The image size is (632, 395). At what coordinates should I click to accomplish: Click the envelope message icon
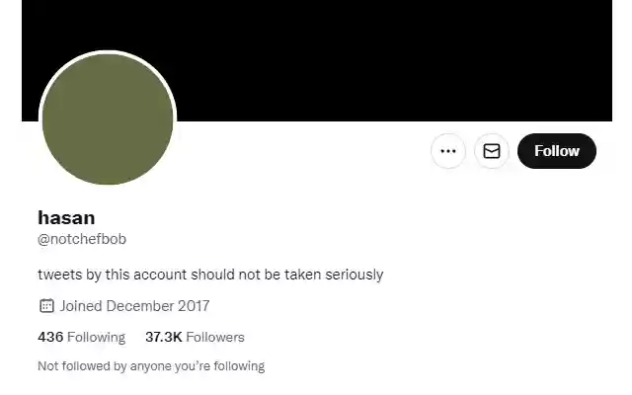(x=492, y=151)
